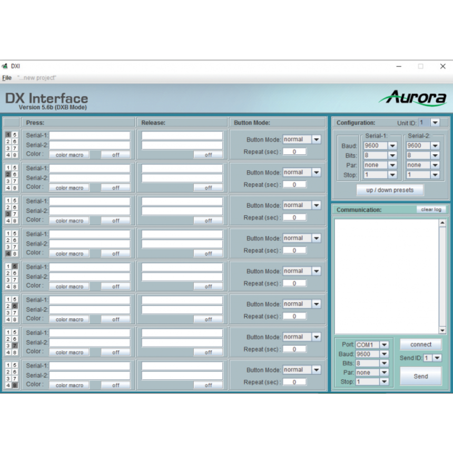Click the up / down presets button
The width and height of the screenshot is (453, 453).
click(x=390, y=190)
